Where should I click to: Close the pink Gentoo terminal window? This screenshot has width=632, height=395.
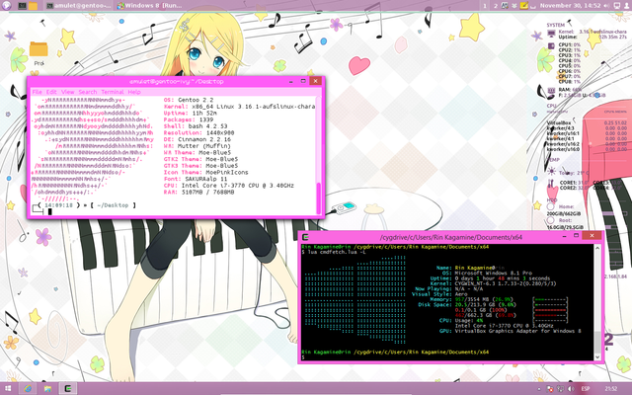pyautogui.click(x=316, y=81)
